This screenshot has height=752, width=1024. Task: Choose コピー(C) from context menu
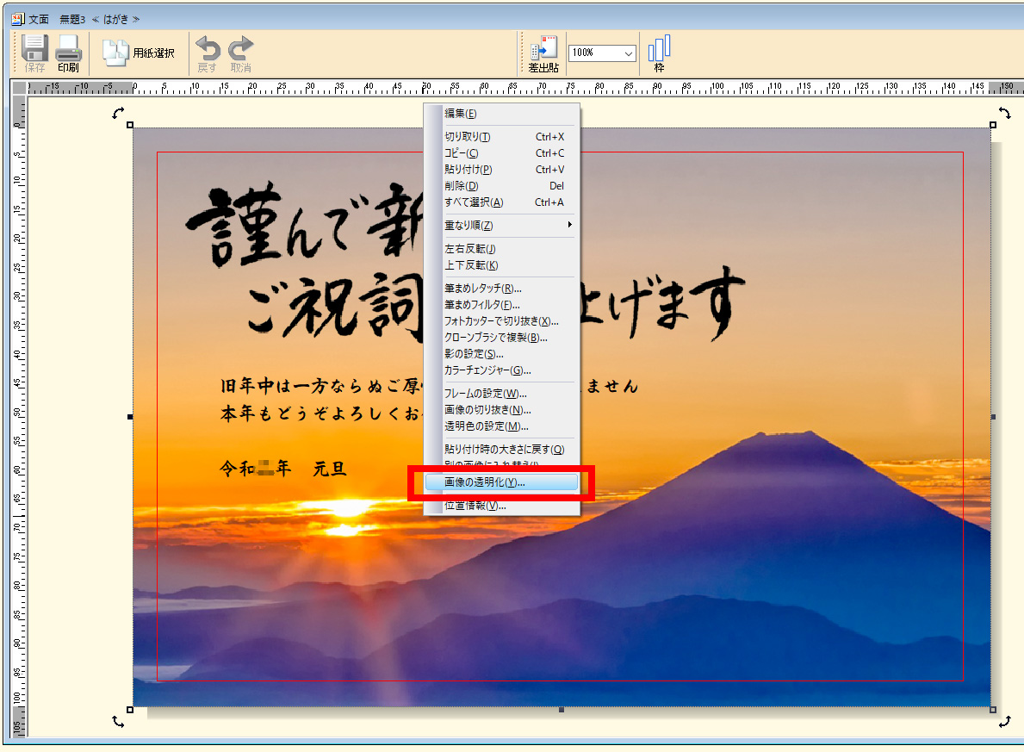click(501, 152)
